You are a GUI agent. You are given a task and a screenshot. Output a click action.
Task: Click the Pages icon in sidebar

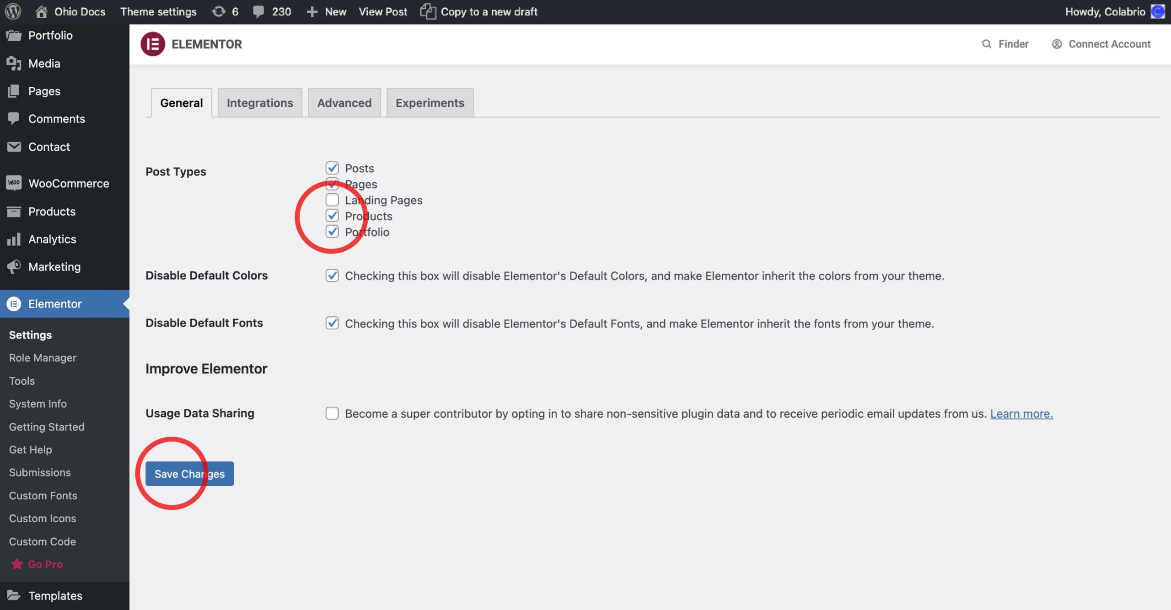click(x=14, y=91)
